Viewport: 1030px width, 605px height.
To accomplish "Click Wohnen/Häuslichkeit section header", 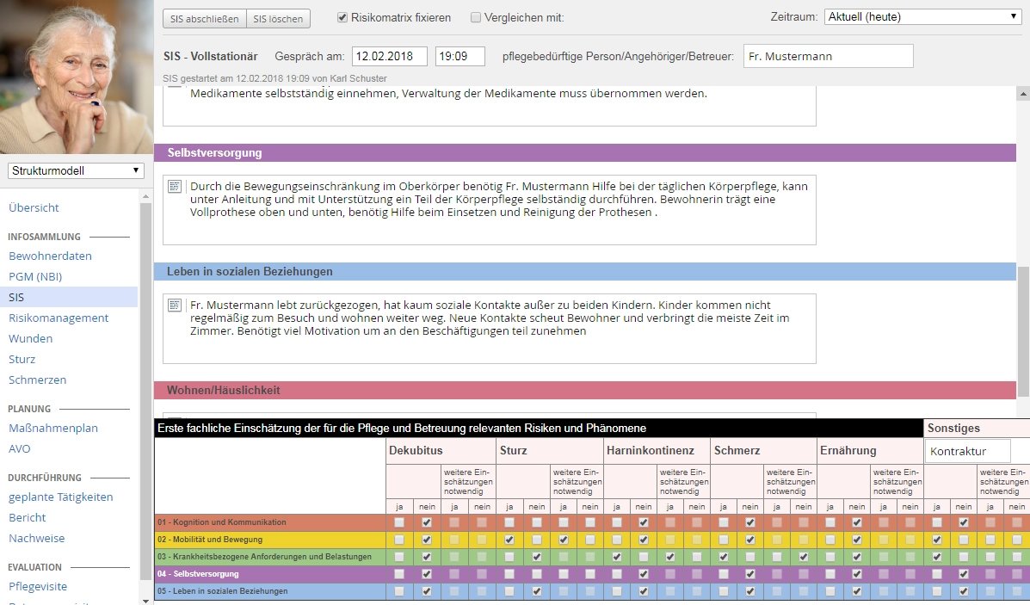I will coord(584,390).
